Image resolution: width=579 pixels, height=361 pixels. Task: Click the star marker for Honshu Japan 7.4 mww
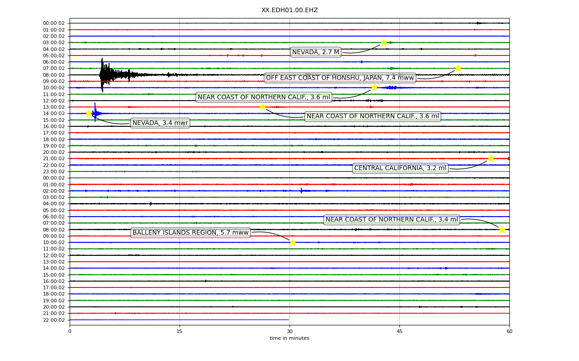click(458, 68)
